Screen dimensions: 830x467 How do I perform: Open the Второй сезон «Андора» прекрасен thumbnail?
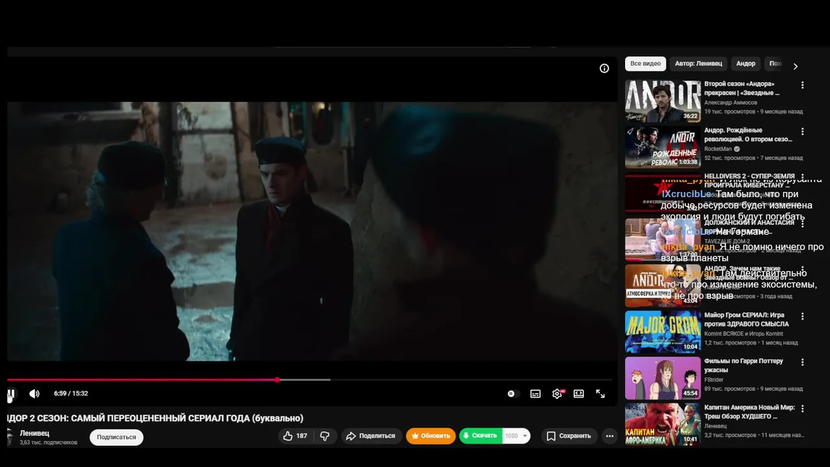tap(663, 101)
